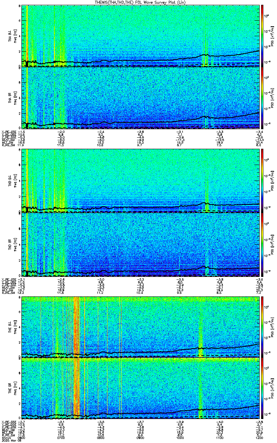This screenshot has width=277, height=443.
Task: Click the 'THE B||' vertical axis label
Action: (x=10, y=389)
